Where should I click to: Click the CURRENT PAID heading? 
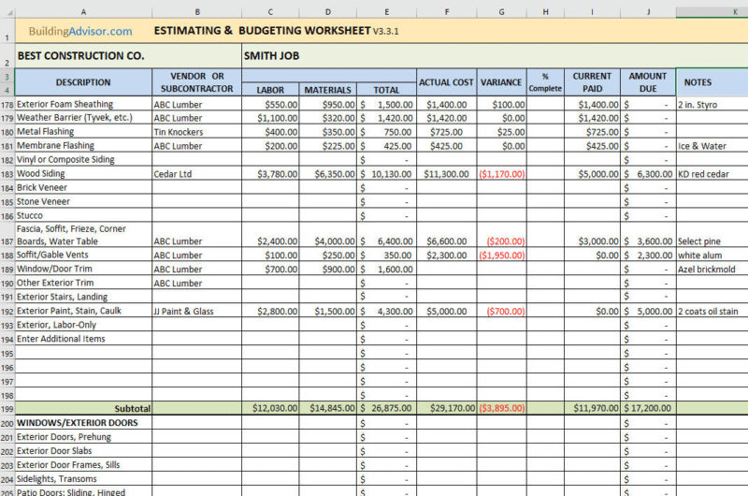pyautogui.click(x=592, y=82)
